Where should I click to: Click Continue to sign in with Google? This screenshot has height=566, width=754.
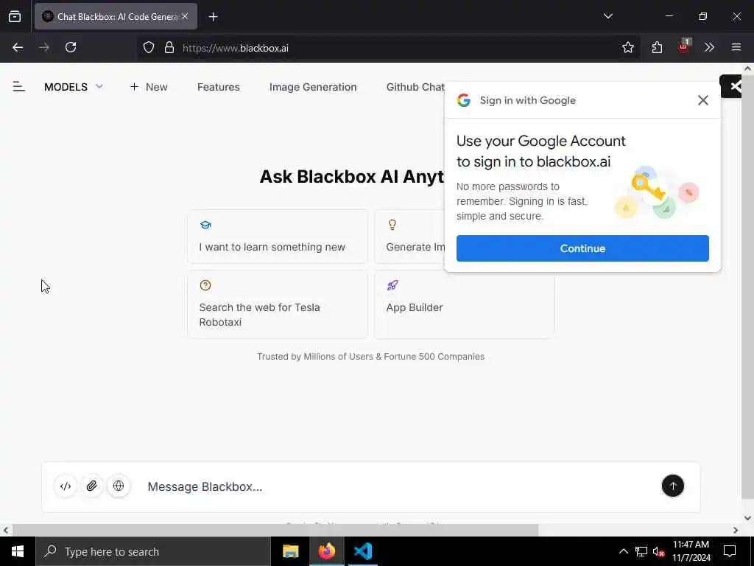(x=582, y=248)
